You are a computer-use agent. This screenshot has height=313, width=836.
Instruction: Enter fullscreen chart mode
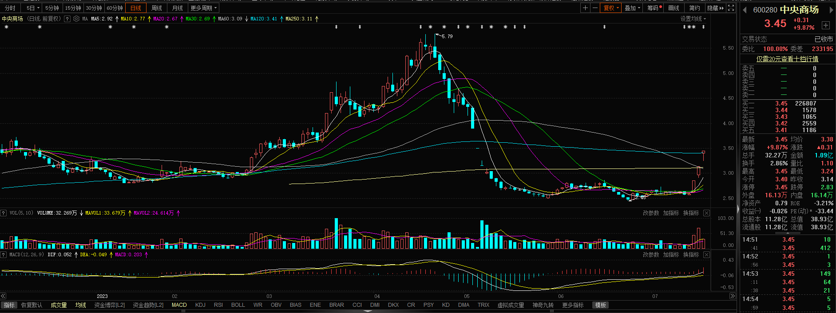pos(731,8)
